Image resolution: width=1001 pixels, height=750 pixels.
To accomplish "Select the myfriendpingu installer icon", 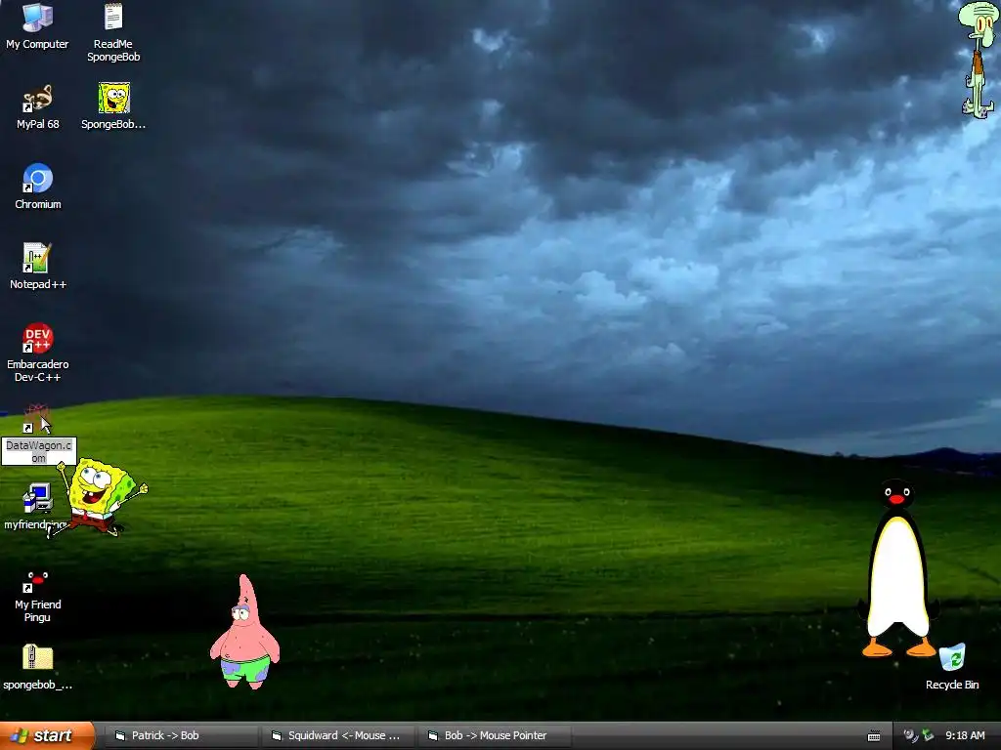I will tap(37, 499).
